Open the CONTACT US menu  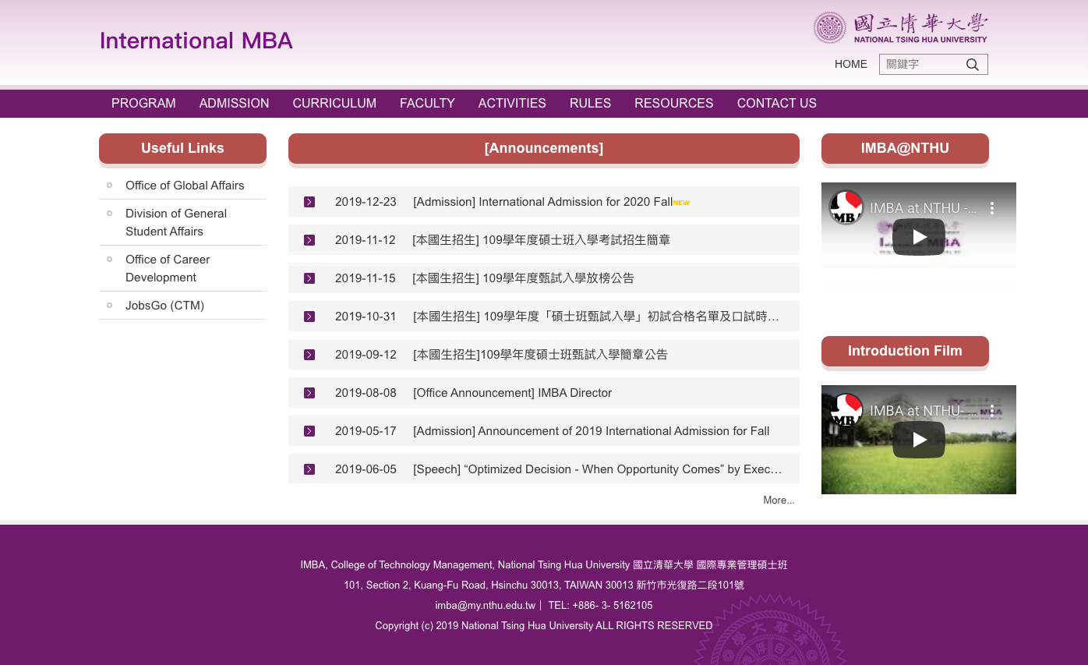pyautogui.click(x=777, y=103)
